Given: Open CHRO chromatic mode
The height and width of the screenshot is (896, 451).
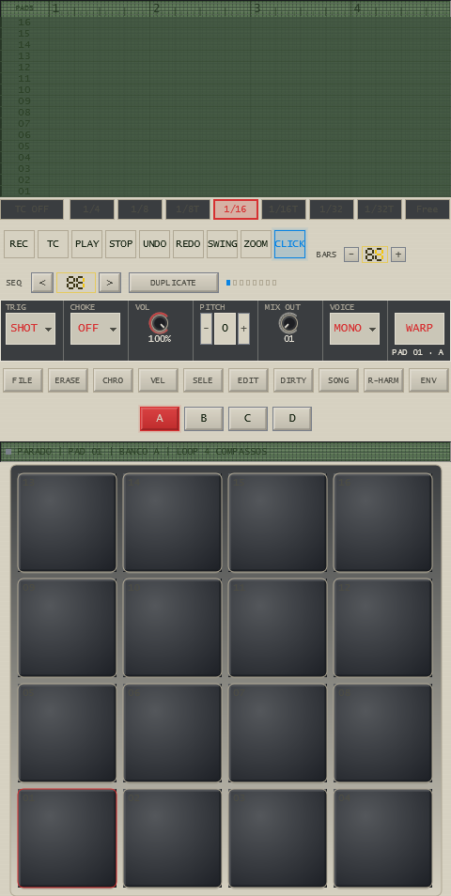Looking at the screenshot, I should coord(113,380).
